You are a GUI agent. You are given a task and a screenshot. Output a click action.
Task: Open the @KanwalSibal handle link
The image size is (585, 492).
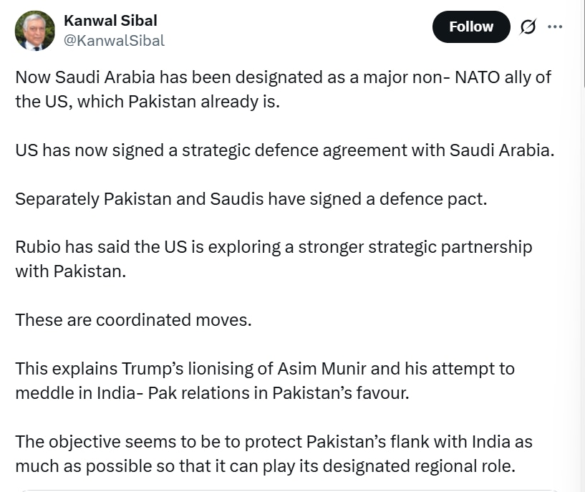(115, 41)
